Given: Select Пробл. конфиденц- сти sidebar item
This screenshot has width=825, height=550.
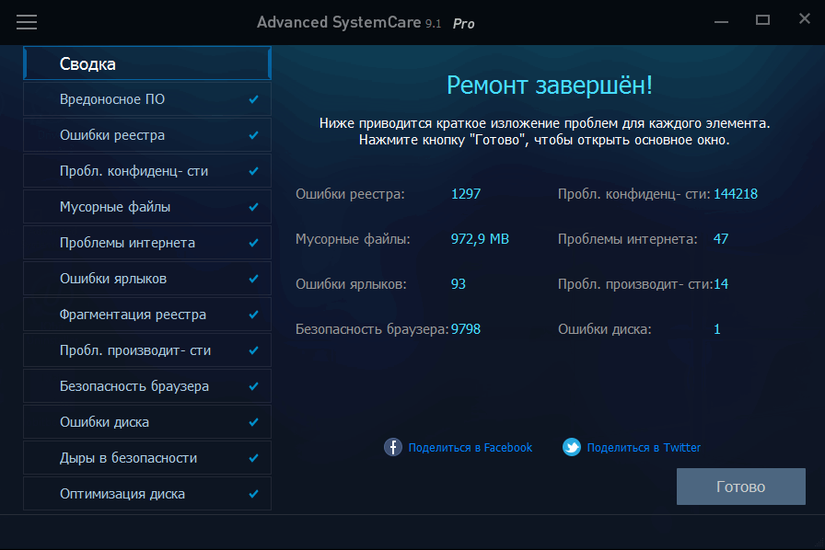Looking at the screenshot, I should point(147,171).
